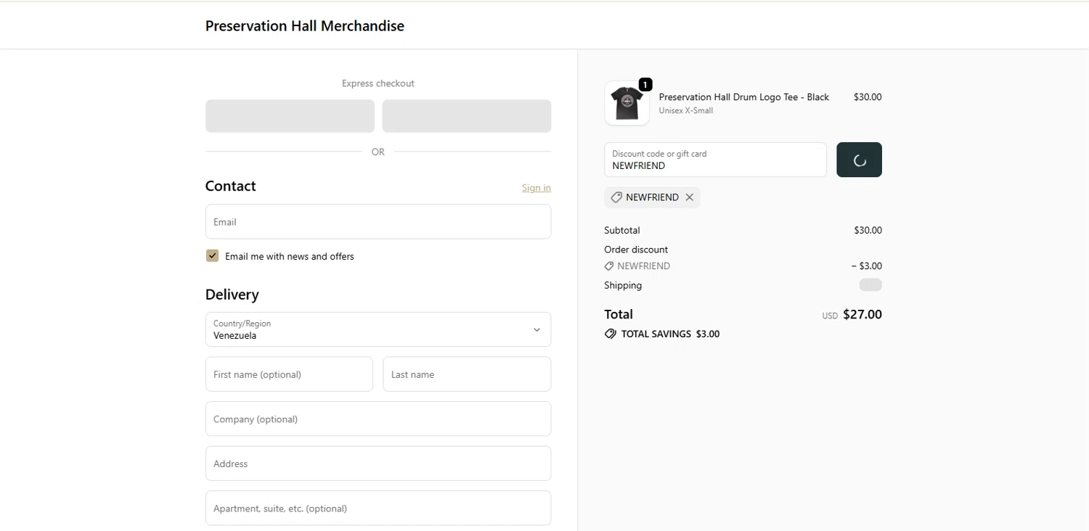Click the − $3.00 discount amount
This screenshot has height=531, width=1089.
click(x=867, y=266)
